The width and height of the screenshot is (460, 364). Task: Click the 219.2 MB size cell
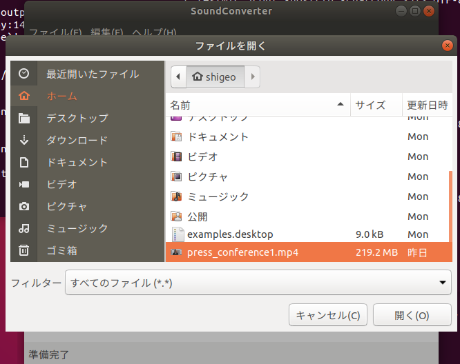tap(376, 252)
